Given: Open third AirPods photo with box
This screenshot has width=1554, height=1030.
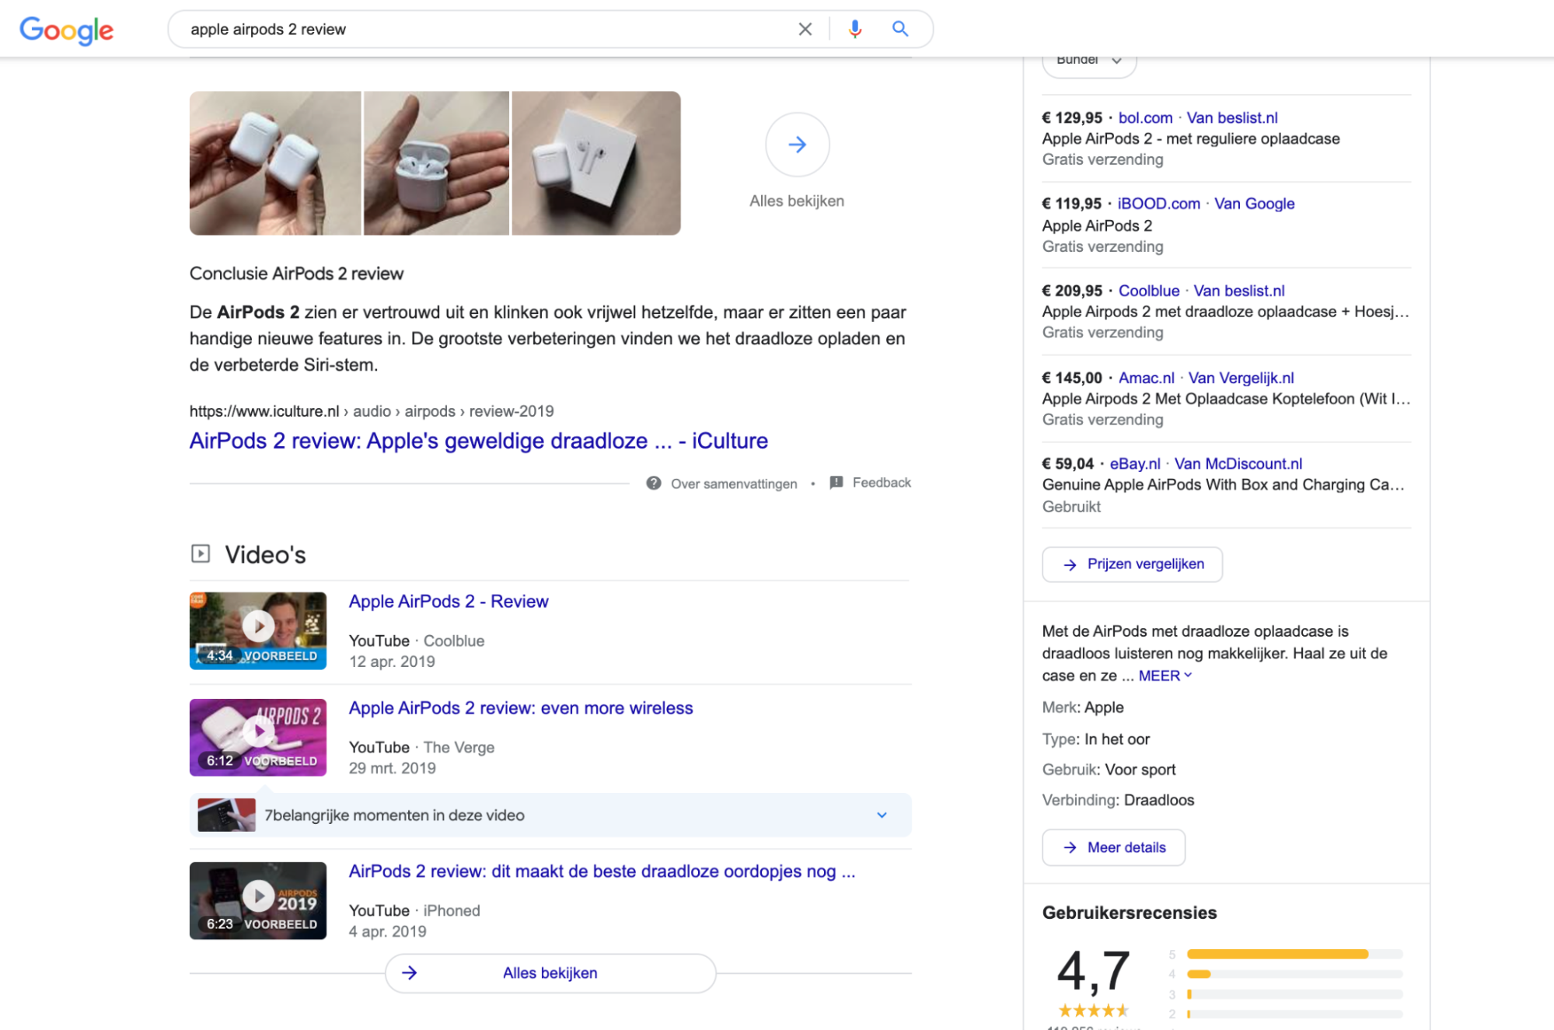Looking at the screenshot, I should point(596,163).
